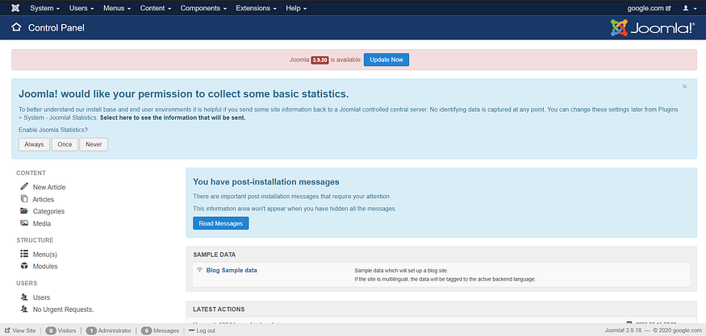Open the System dropdown menu
This screenshot has height=336, width=706.
click(x=44, y=8)
